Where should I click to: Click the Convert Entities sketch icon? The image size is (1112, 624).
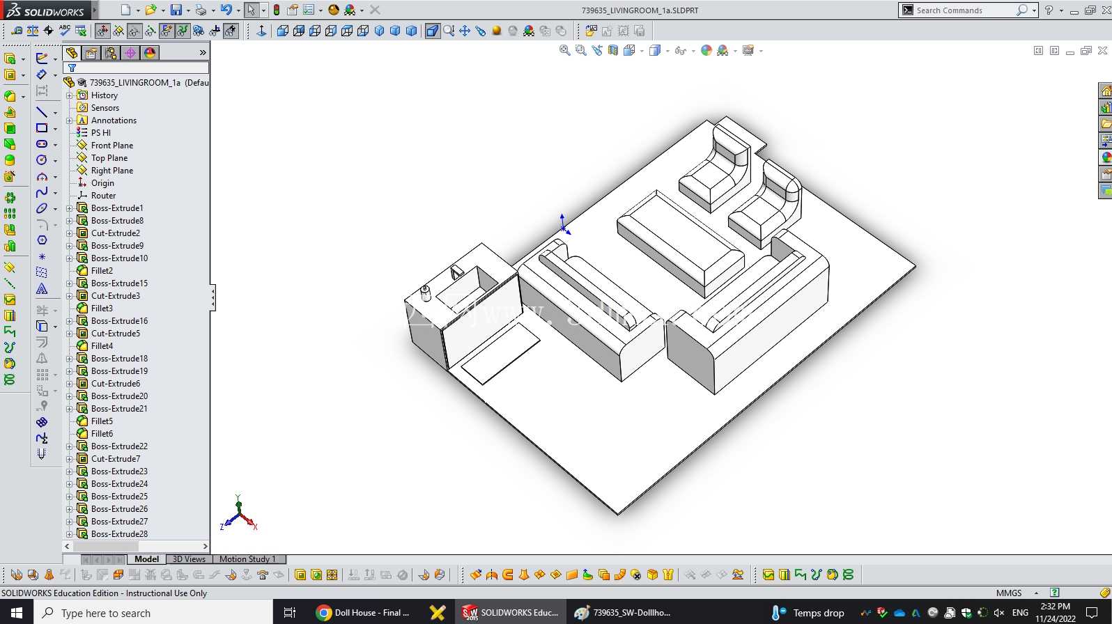pyautogui.click(x=42, y=326)
